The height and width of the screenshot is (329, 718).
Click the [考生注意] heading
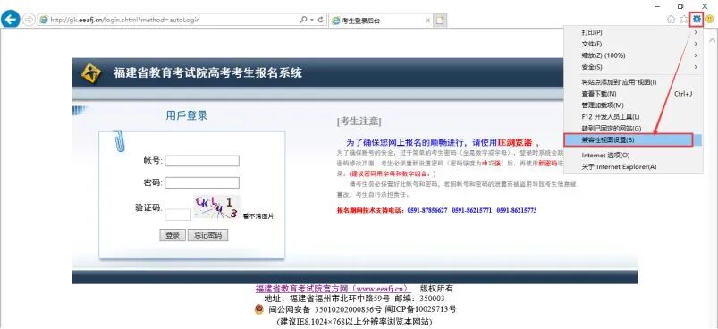coord(359,122)
